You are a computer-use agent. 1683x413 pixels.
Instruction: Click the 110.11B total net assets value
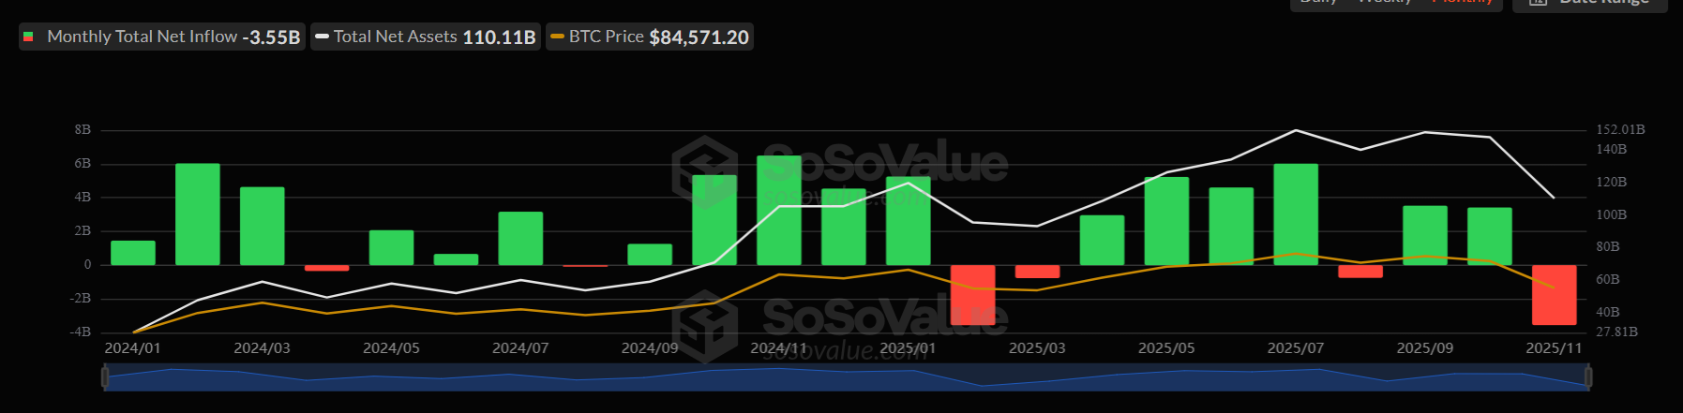[x=499, y=37]
